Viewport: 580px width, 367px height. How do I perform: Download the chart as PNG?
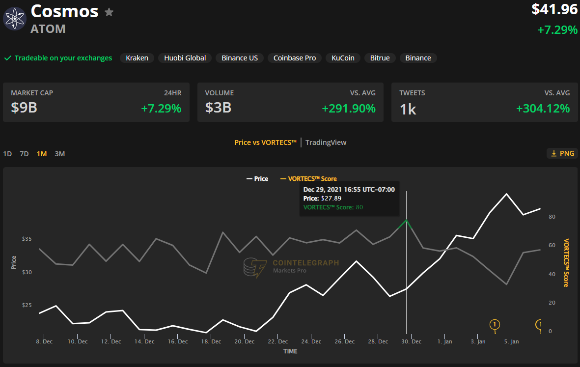(562, 153)
